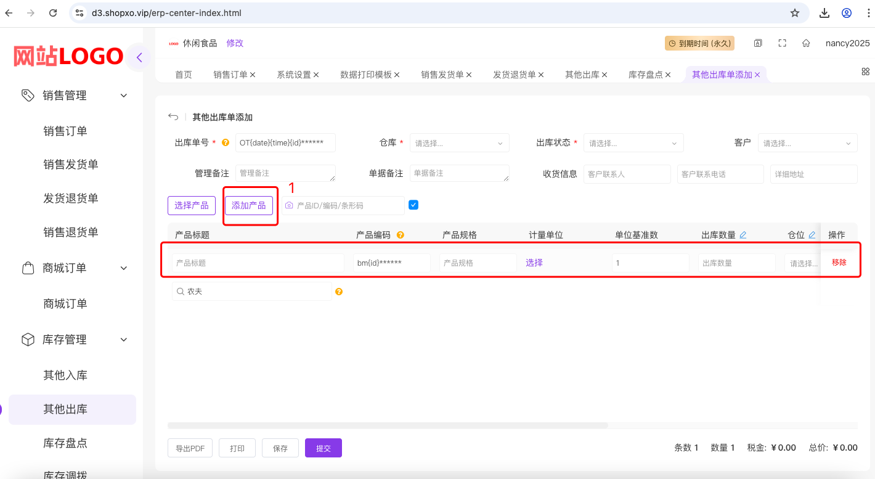Viewport: 875px width, 479px height.
Task: Open 销售退货单 in the sidebar
Action: (x=71, y=232)
